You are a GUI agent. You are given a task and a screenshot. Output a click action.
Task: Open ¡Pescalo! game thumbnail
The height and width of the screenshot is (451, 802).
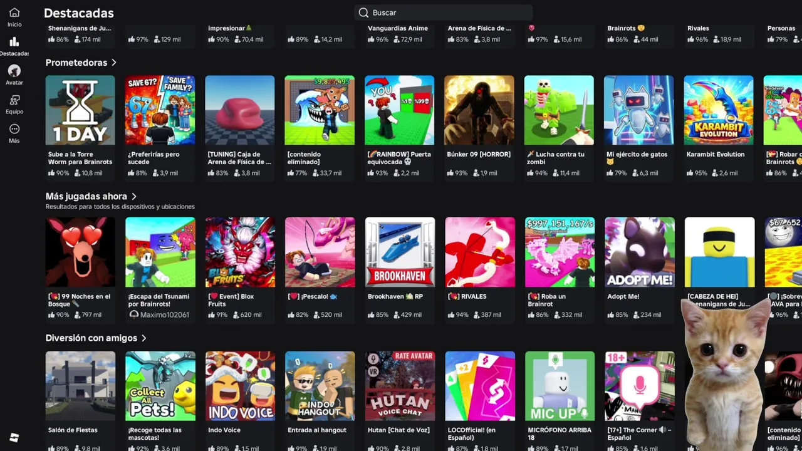(x=320, y=252)
